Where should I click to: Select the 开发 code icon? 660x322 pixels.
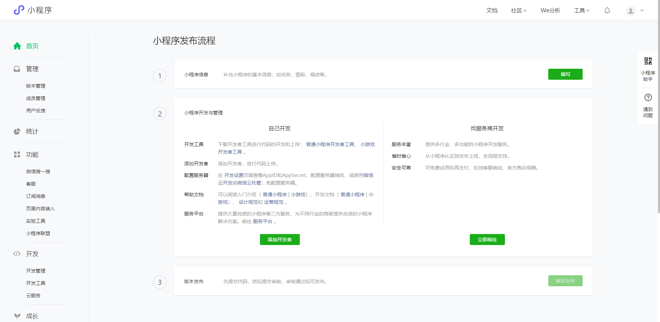17,254
